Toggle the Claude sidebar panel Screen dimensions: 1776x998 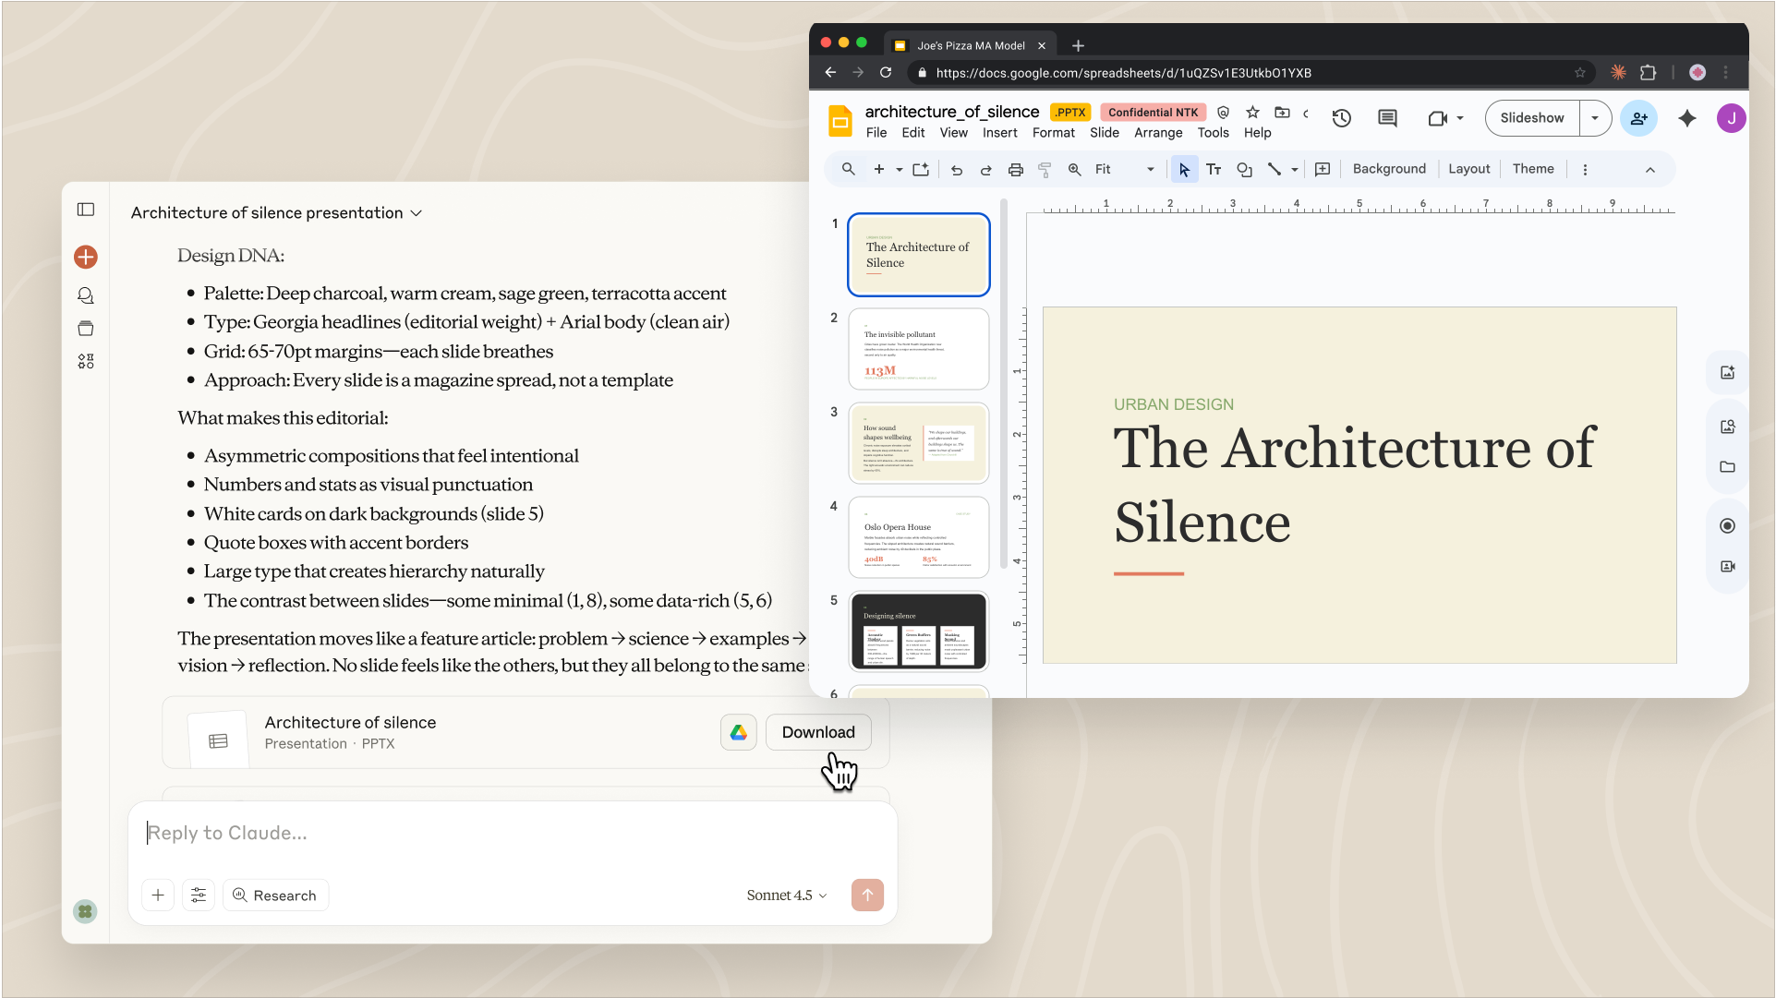click(86, 210)
